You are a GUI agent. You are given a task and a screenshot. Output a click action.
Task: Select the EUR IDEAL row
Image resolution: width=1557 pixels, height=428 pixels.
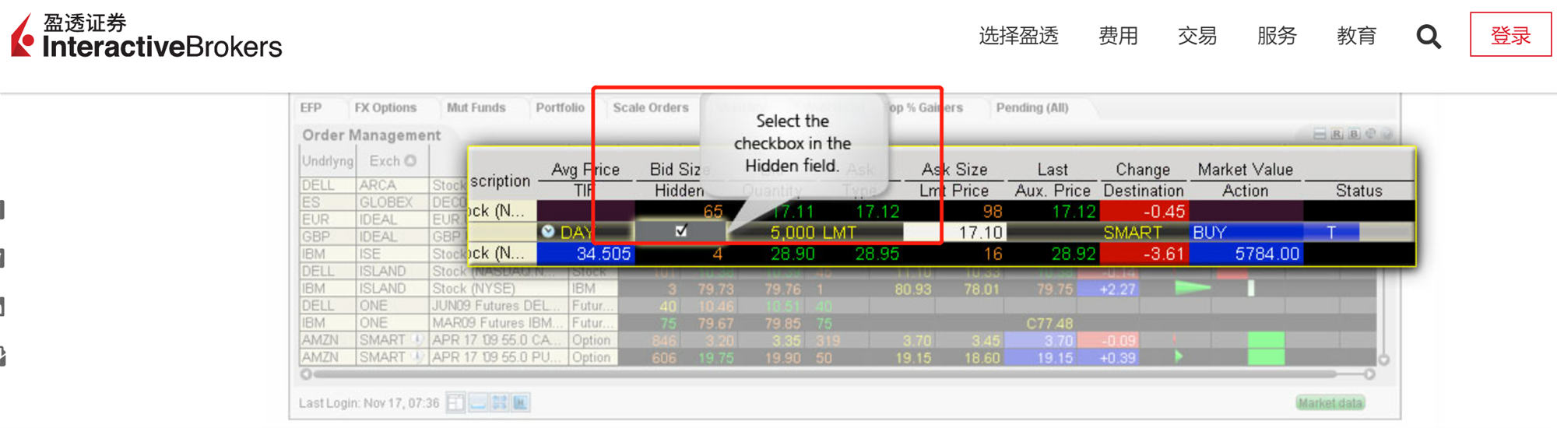pyautogui.click(x=383, y=219)
